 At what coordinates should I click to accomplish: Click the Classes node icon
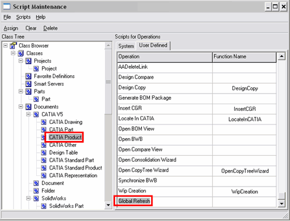21,53
